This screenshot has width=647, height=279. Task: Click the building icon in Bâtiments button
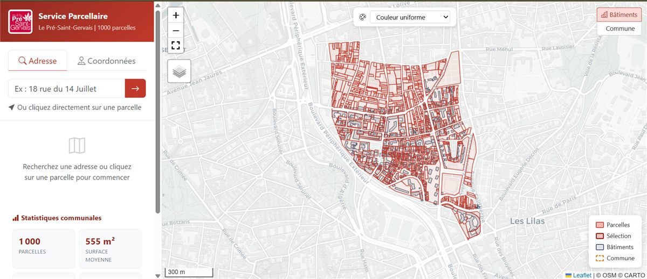[x=604, y=15]
